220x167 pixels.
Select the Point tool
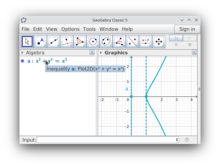(x=40, y=42)
